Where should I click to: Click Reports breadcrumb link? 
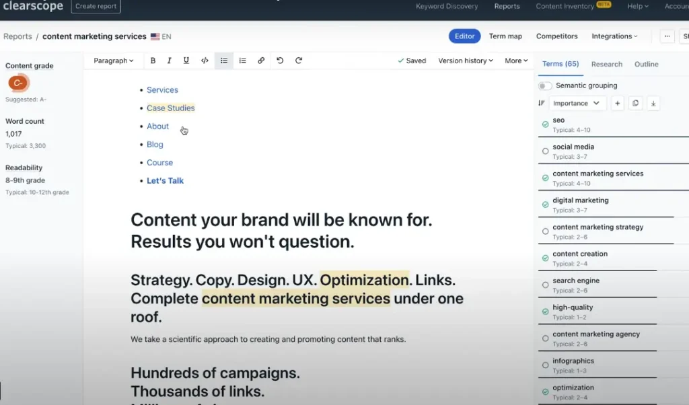(x=17, y=36)
